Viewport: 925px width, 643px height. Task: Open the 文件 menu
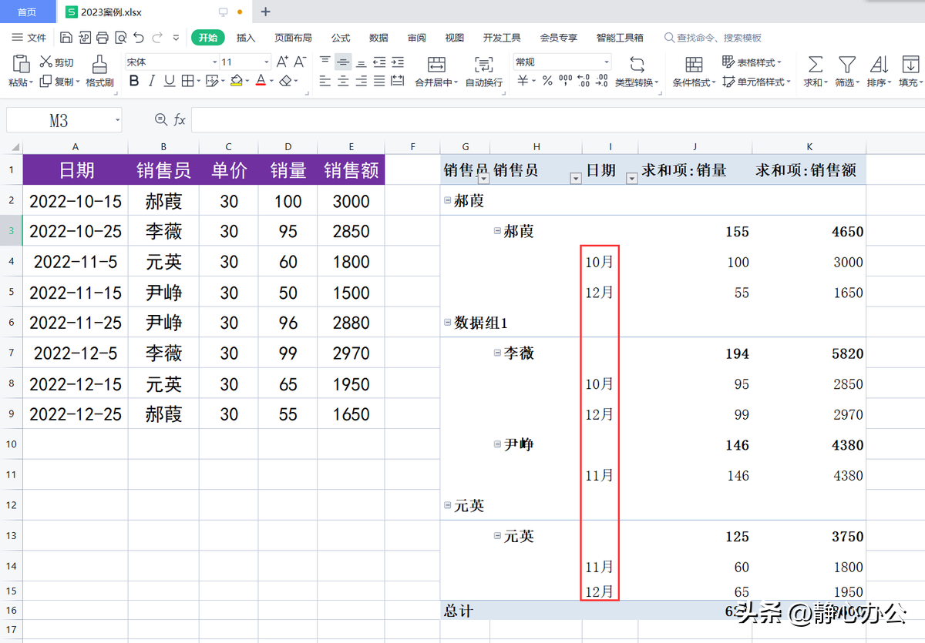(29, 38)
